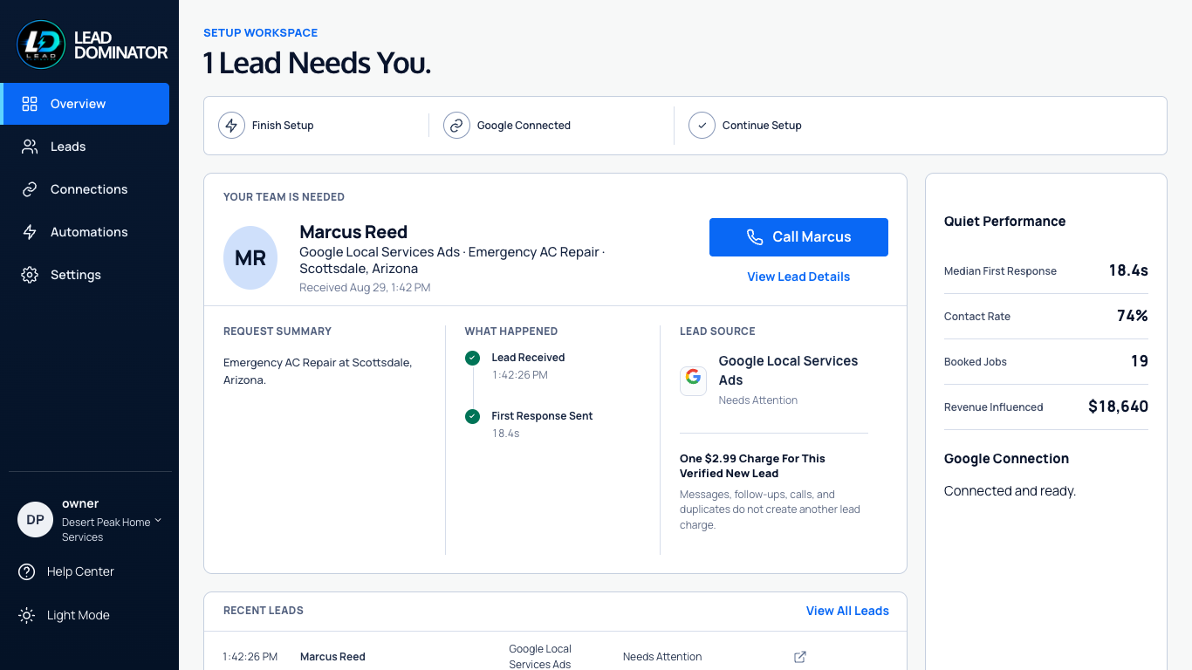The image size is (1192, 670).
Task: Click the First Response Sent check icon
Action: point(472,416)
